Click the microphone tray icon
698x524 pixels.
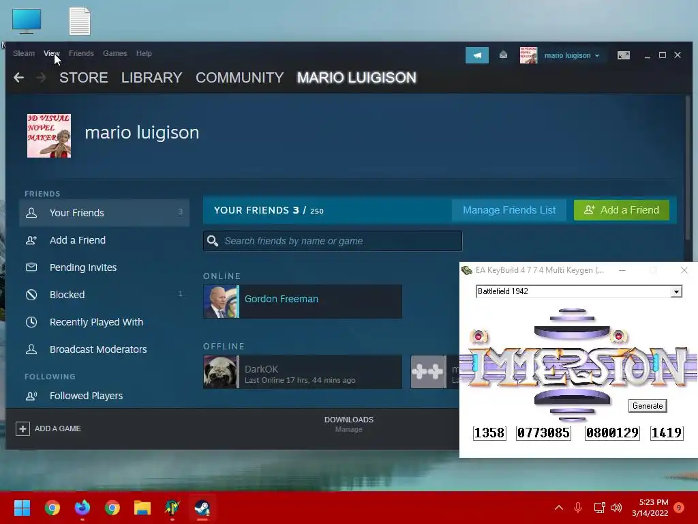(x=578, y=508)
